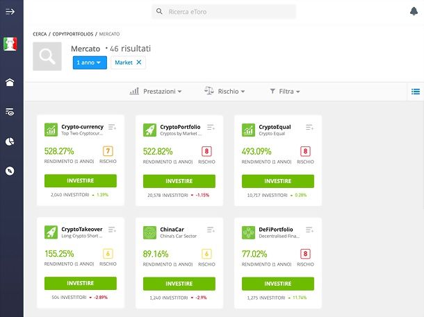Image resolution: width=424 pixels, height=317 pixels.
Task: Click the Ricerca eToro search field
Action: point(224,12)
